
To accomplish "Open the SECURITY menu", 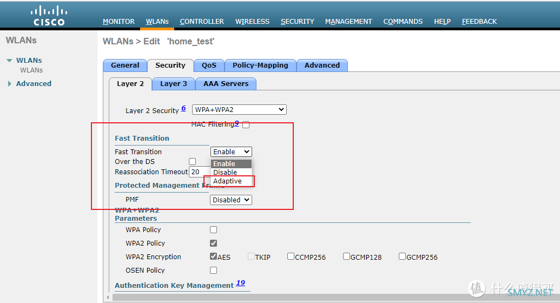I will [297, 22].
